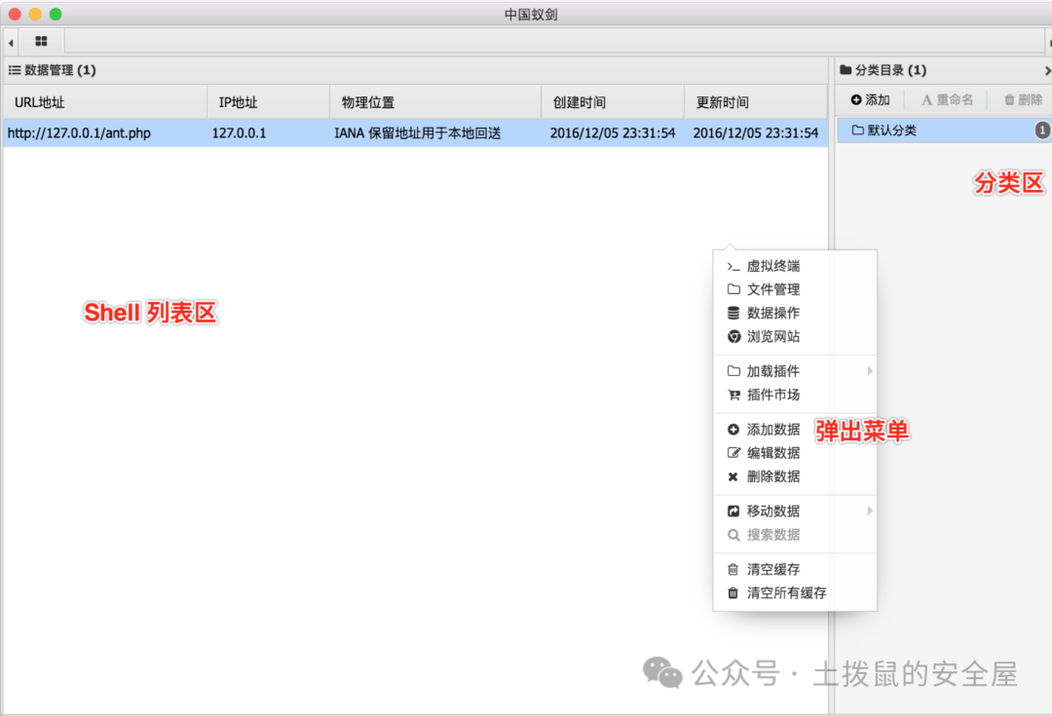Sort by the IP地址 column header

(269, 102)
